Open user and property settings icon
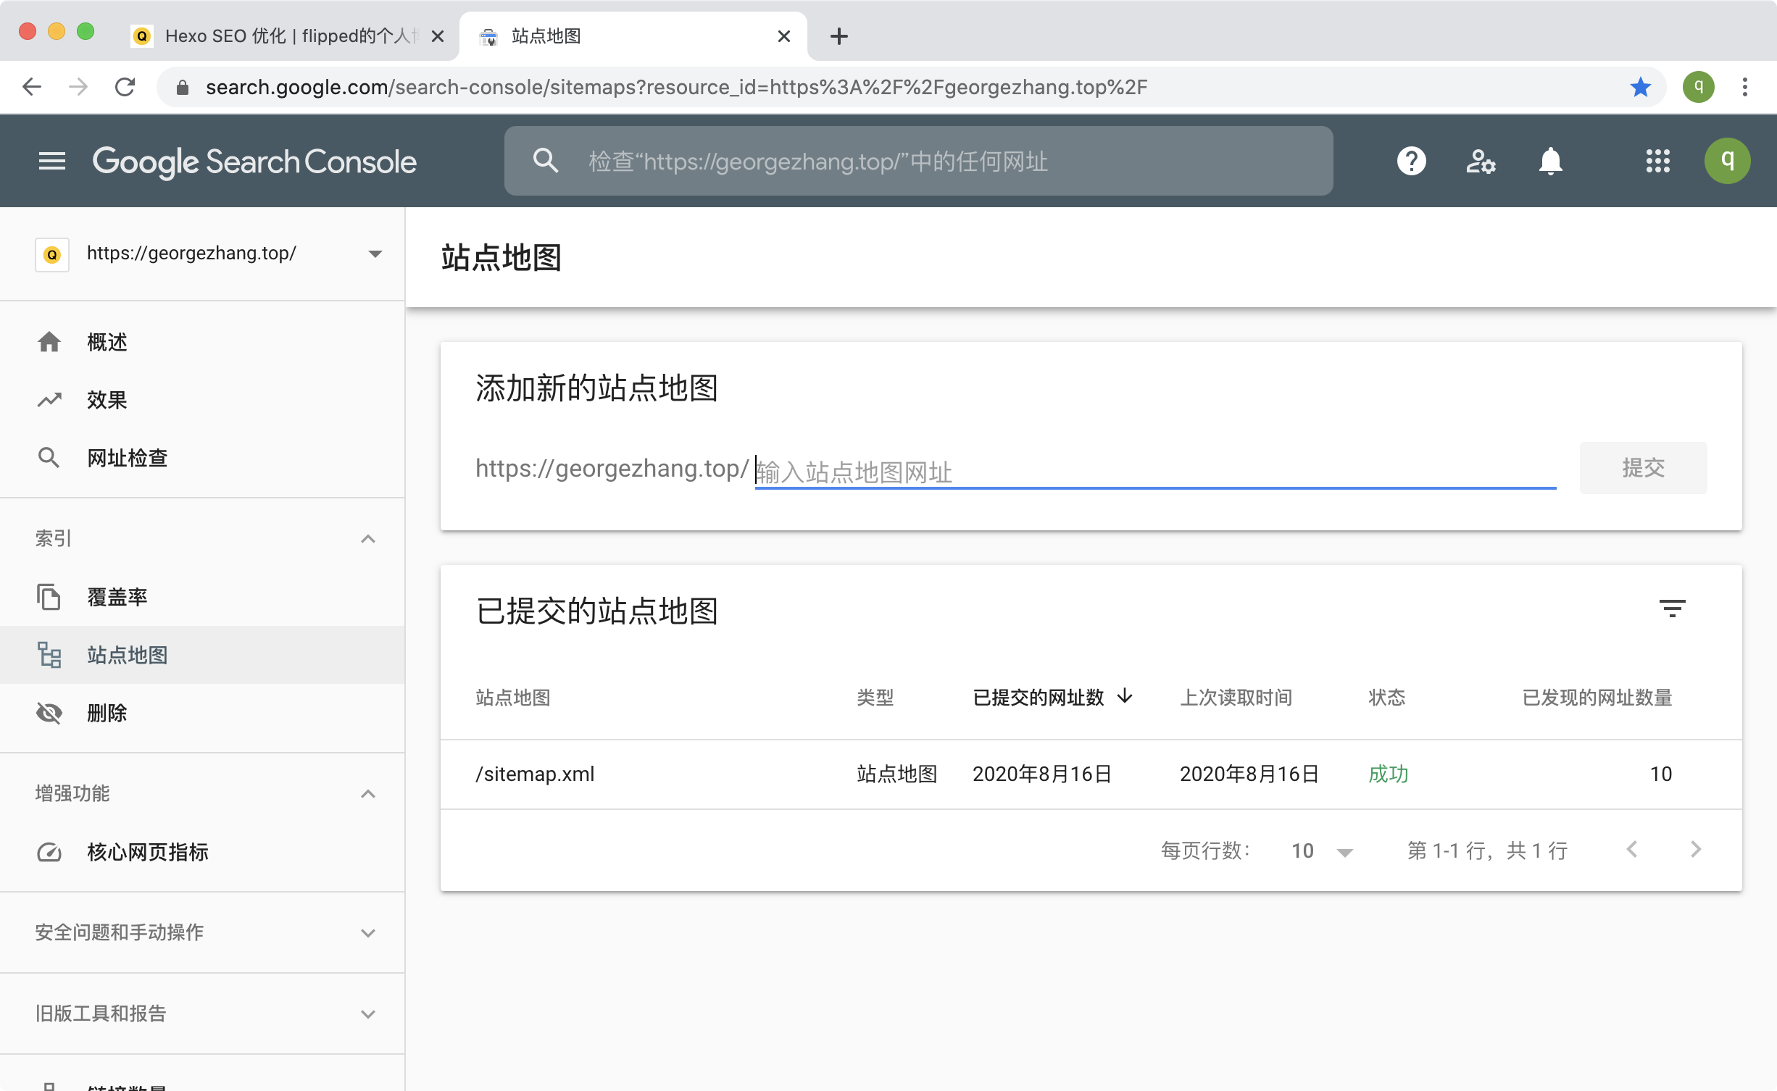Image resolution: width=1777 pixels, height=1091 pixels. point(1481,161)
